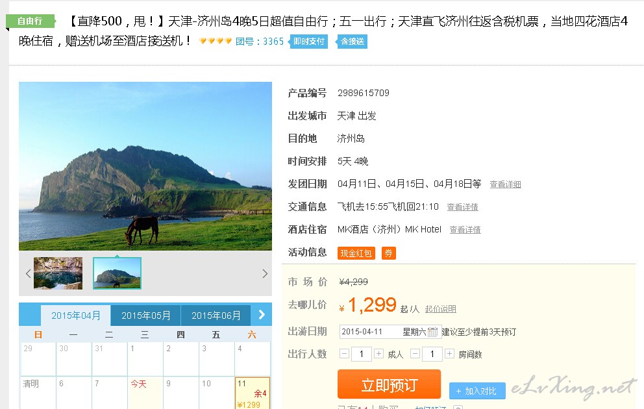Click the 团号：3365 group number text

point(260,42)
